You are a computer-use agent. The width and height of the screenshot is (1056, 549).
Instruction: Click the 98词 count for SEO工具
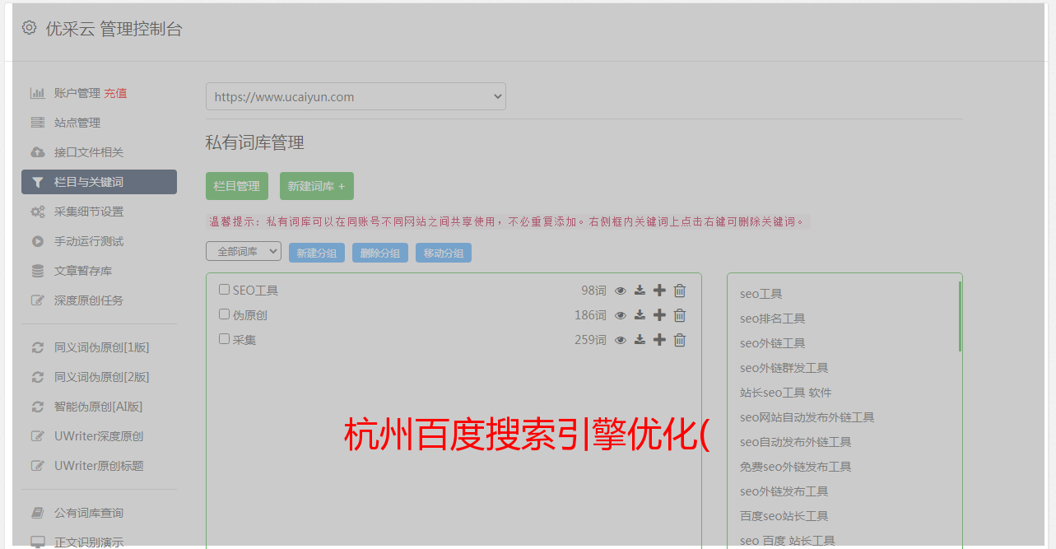coord(593,291)
